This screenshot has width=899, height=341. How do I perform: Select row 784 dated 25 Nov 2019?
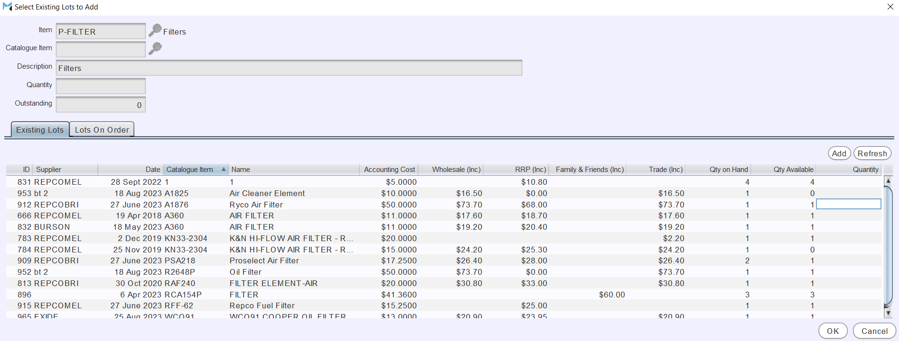(x=444, y=250)
